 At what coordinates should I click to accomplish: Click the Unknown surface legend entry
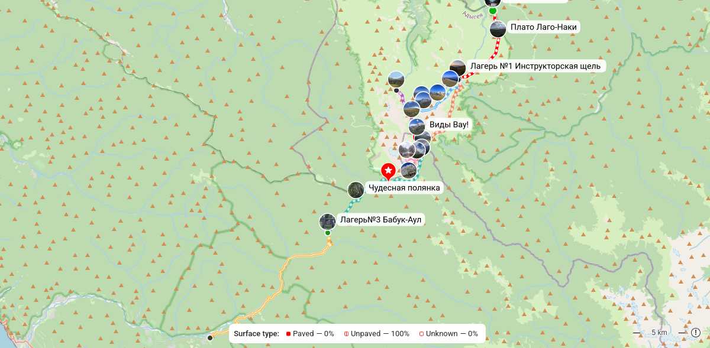pyautogui.click(x=448, y=333)
